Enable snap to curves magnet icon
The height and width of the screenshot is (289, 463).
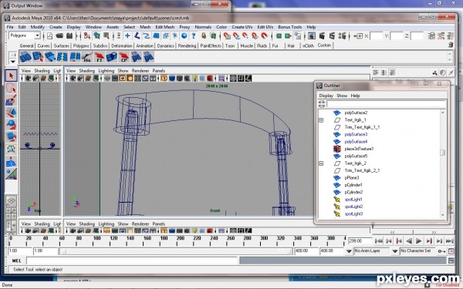pos(236,36)
